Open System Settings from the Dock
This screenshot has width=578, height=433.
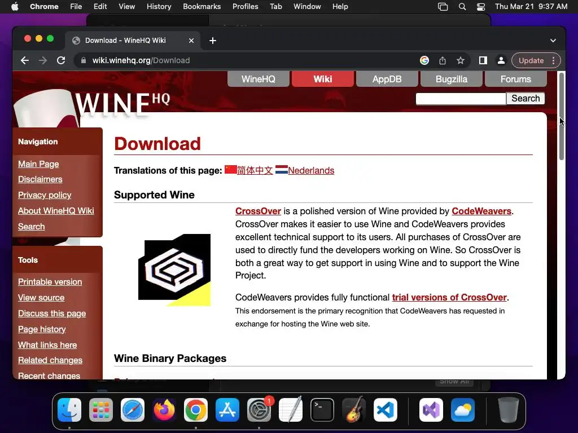click(259, 410)
